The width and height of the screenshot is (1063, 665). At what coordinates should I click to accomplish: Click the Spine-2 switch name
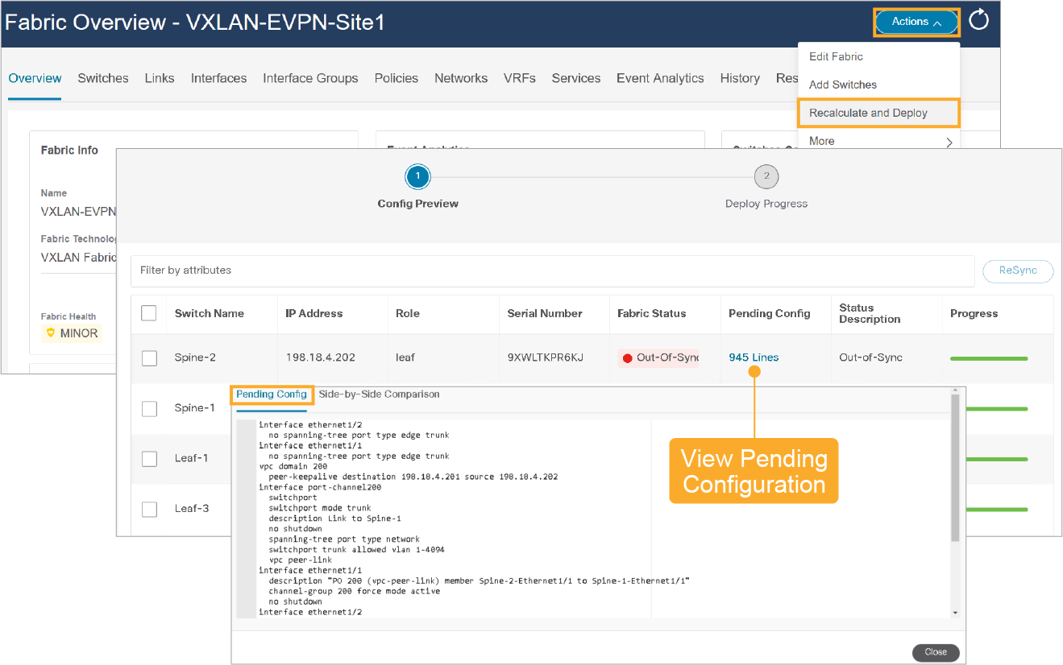point(195,357)
